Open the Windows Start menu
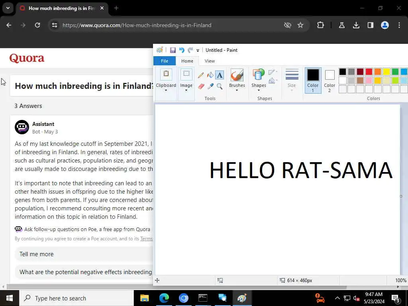The image size is (408, 306). [x=10, y=298]
